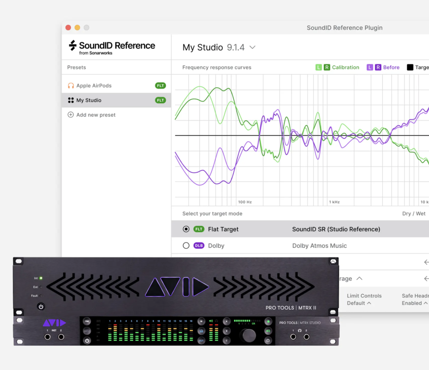Viewport: 429px width, 370px height.
Task: Click the Int clock LED on MTRX II
Action: tap(41, 278)
